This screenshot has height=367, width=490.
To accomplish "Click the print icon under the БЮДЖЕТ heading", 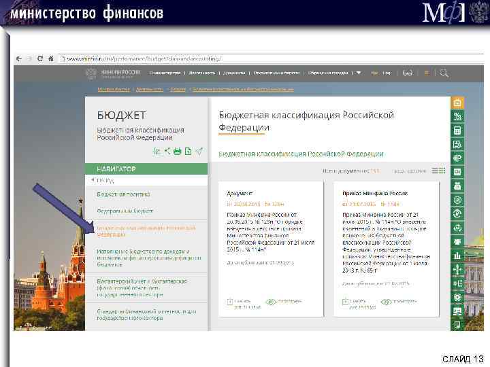I will [178, 152].
